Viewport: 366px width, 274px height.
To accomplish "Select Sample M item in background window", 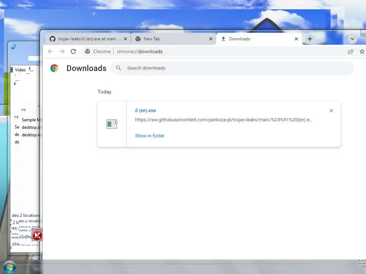I will click(31, 120).
